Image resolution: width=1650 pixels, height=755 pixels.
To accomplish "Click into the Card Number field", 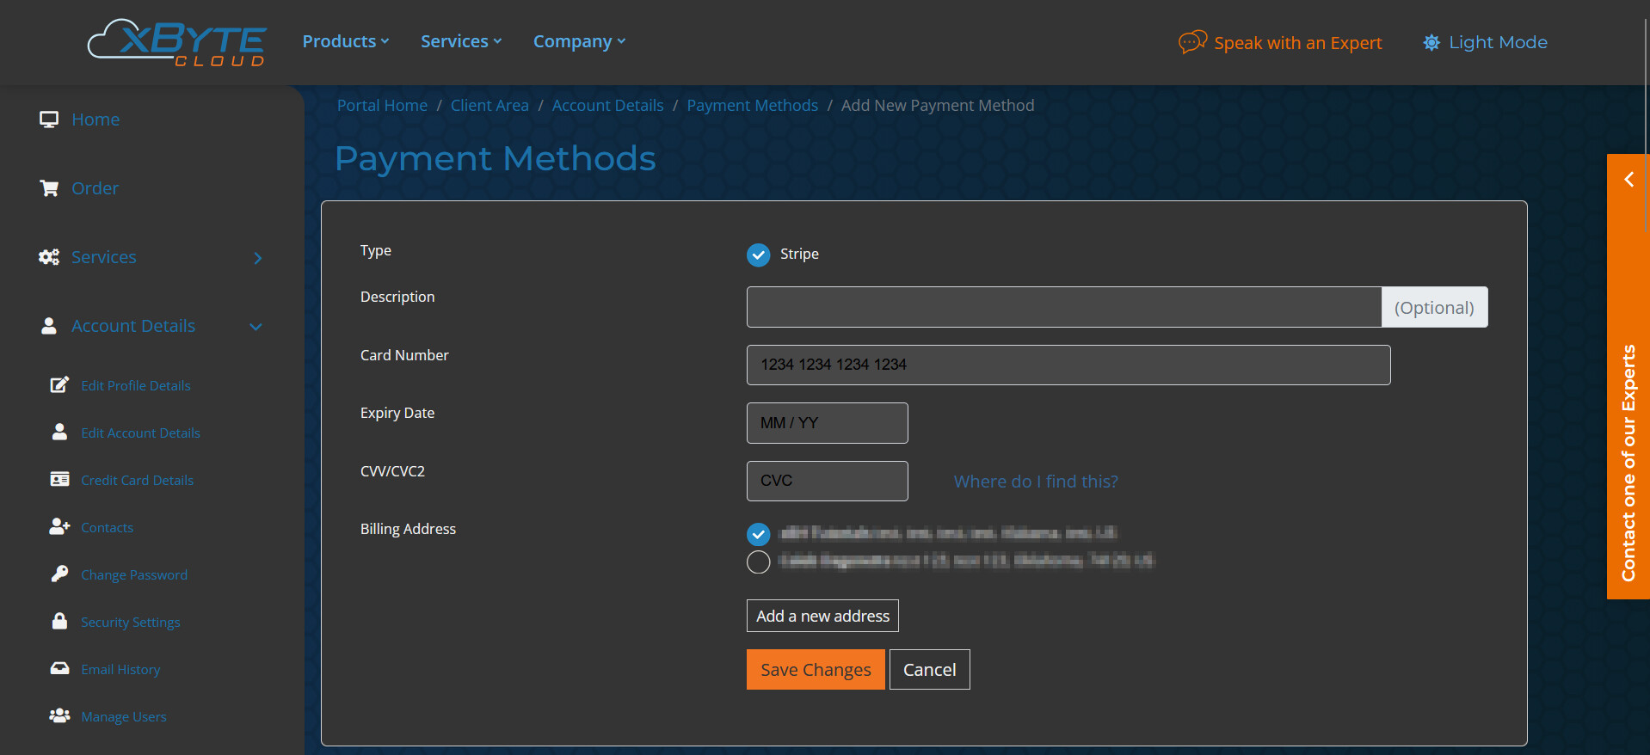I will click(1068, 365).
